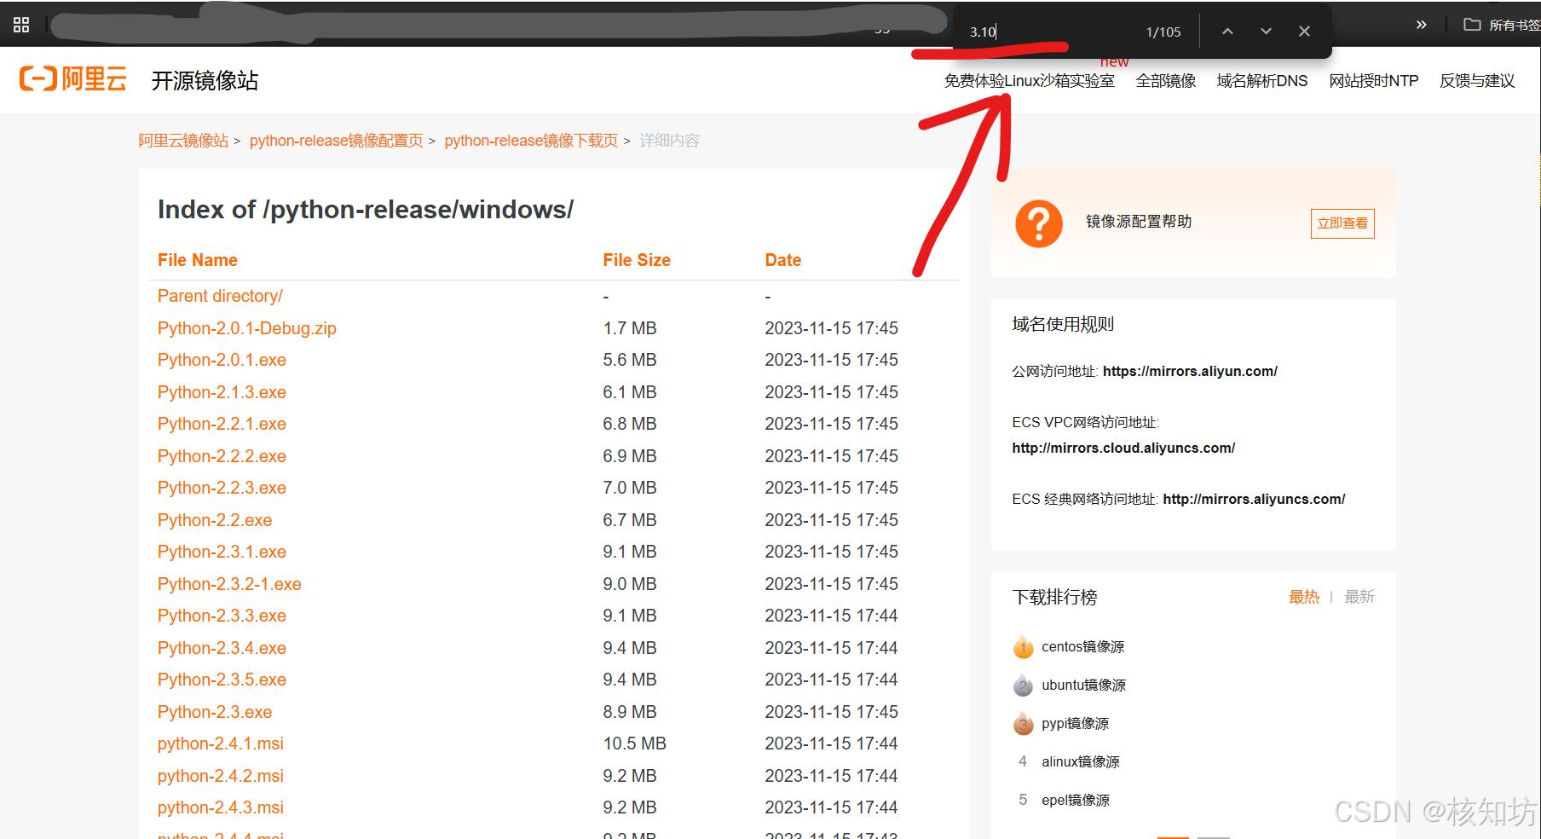Download Python-2.2.3.exe
Image resolution: width=1541 pixels, height=839 pixels.
pyautogui.click(x=222, y=488)
